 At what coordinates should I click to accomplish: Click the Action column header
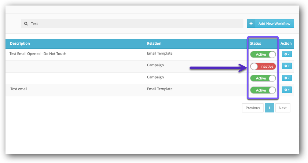pyautogui.click(x=286, y=43)
